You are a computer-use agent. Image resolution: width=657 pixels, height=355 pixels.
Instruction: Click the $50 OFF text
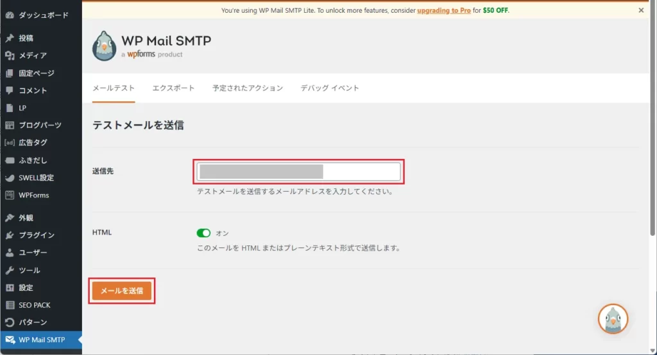[495, 10]
